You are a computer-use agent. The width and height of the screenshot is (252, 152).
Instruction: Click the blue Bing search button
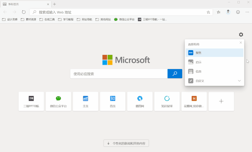pos(175,74)
